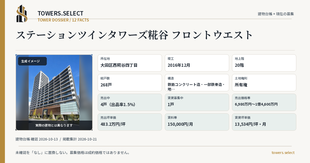
Task: Select the 所在地 card showing 大田区西糀谷四丁目
Action: [x=130, y=63]
